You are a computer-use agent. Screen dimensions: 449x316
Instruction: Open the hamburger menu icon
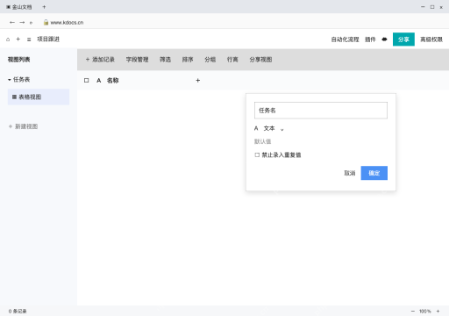tap(29, 39)
